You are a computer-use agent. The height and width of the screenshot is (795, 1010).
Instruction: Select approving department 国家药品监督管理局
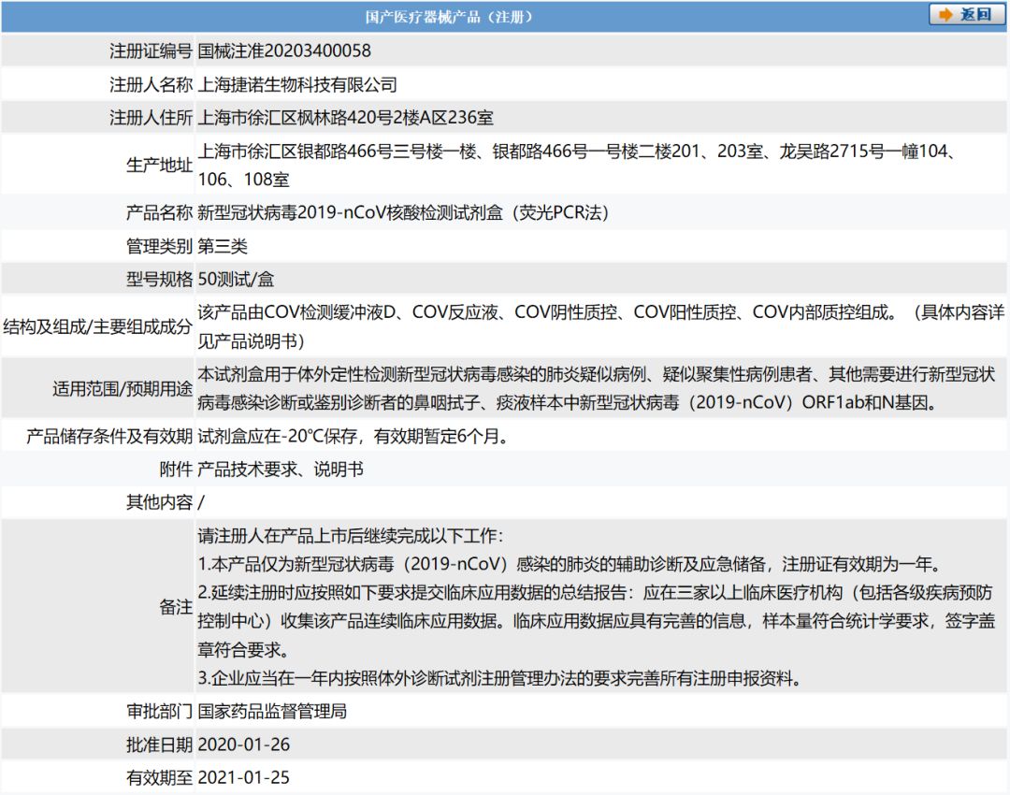coord(272,711)
